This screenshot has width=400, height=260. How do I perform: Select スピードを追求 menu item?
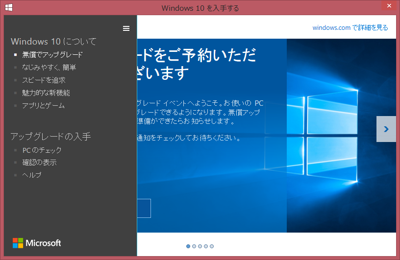click(x=44, y=80)
